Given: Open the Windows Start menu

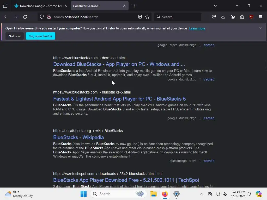Looking at the screenshot, I should (83, 194).
